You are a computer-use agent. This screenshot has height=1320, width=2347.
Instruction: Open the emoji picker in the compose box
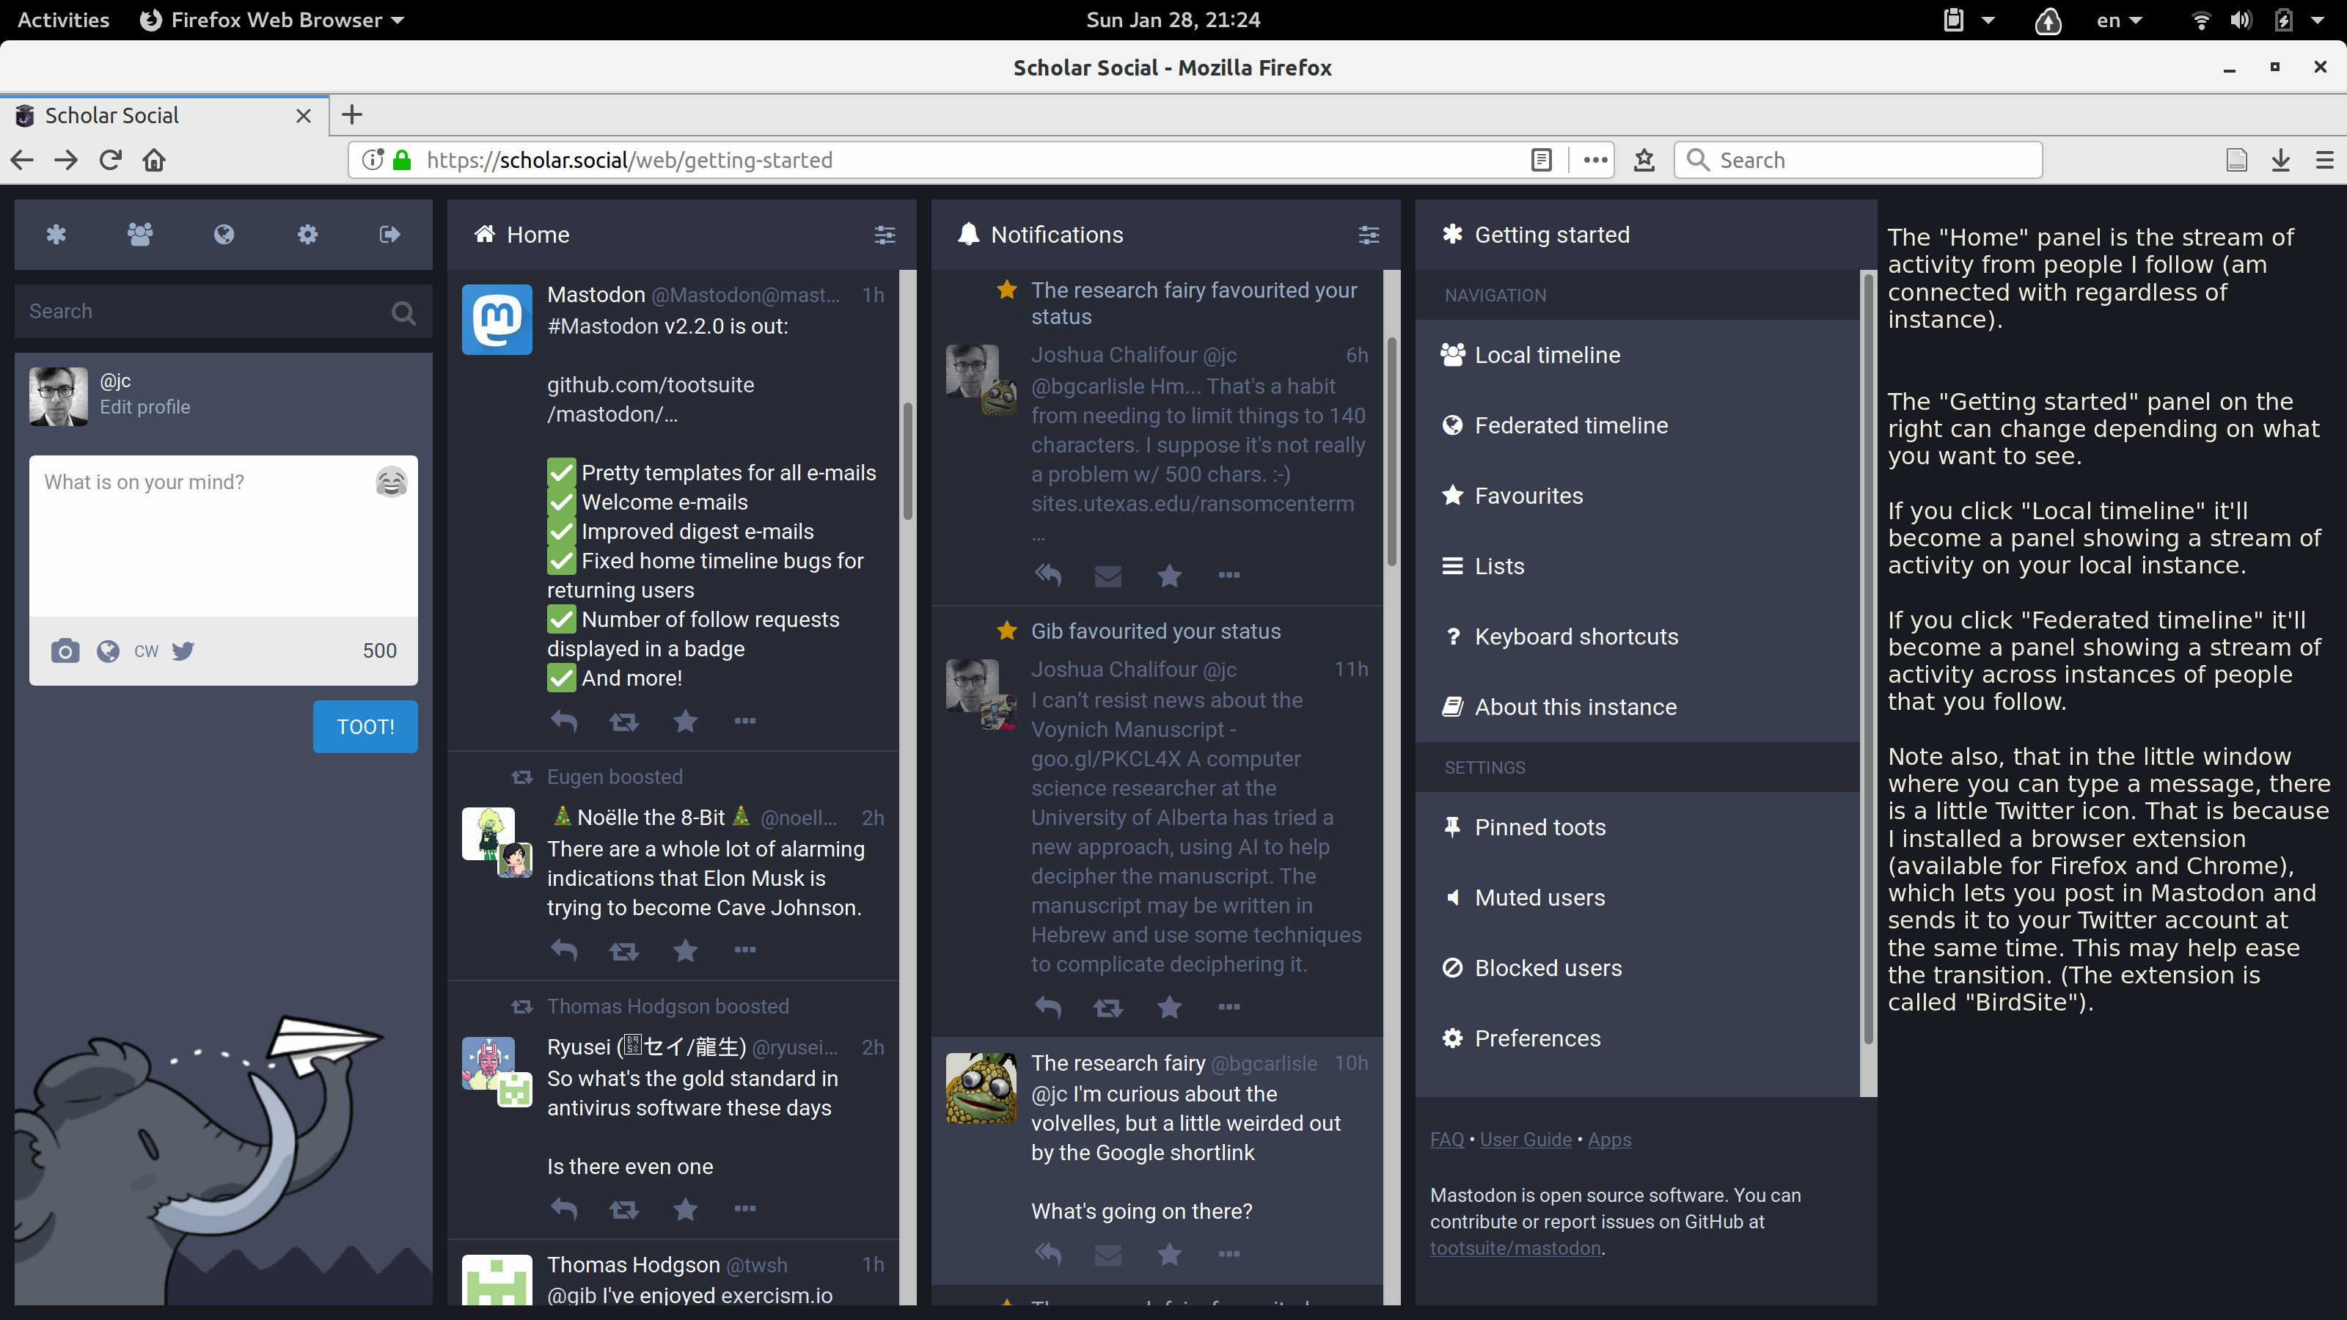click(391, 482)
